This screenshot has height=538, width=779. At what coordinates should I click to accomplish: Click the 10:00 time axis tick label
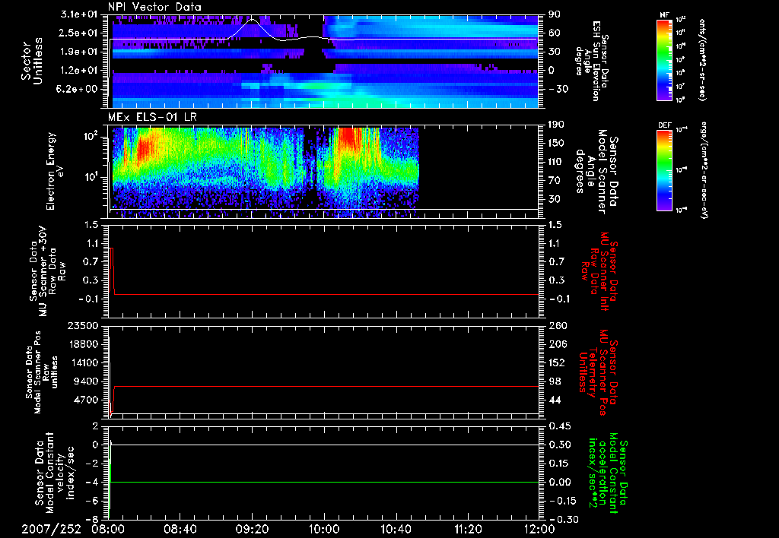tap(324, 528)
